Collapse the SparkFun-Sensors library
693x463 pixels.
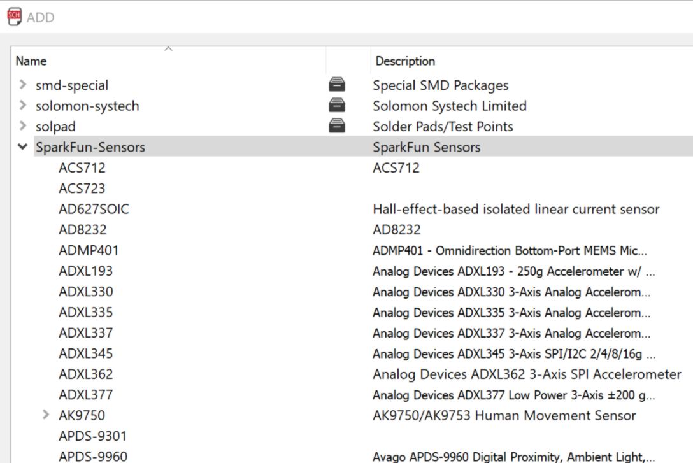[23, 147]
